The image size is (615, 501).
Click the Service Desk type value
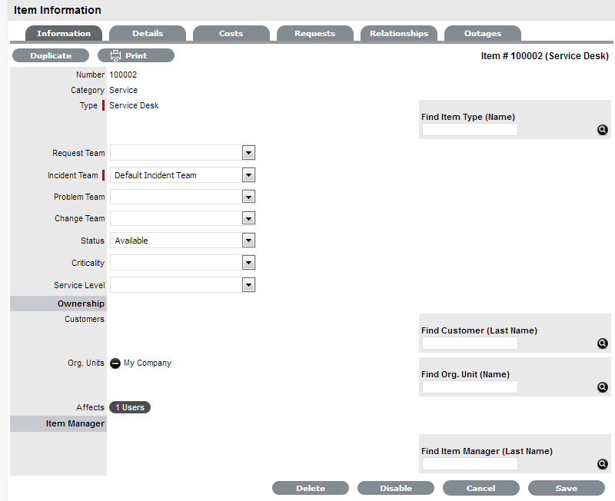coord(134,105)
